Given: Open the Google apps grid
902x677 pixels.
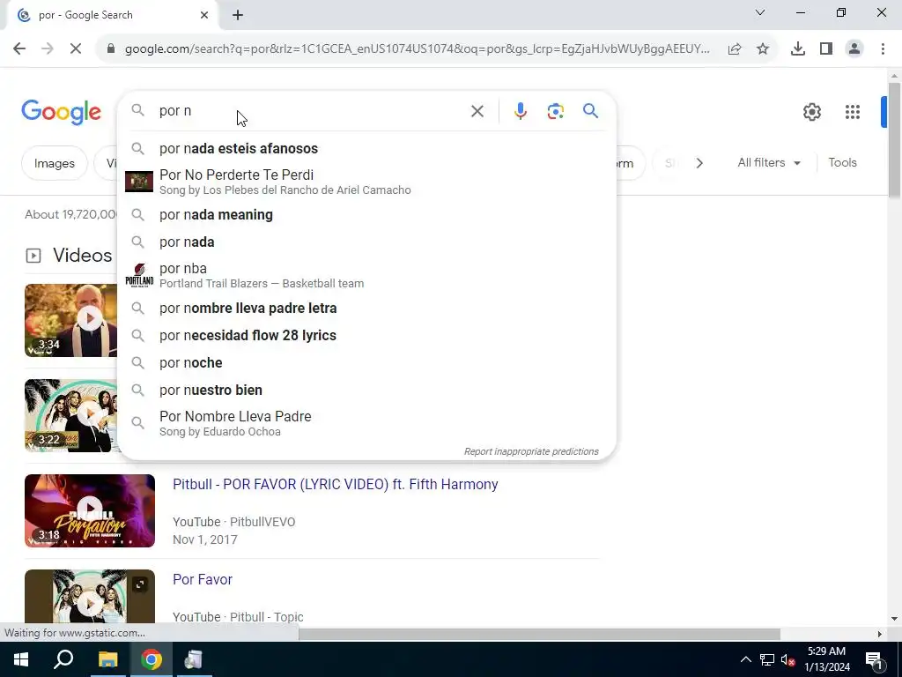Looking at the screenshot, I should click(852, 112).
